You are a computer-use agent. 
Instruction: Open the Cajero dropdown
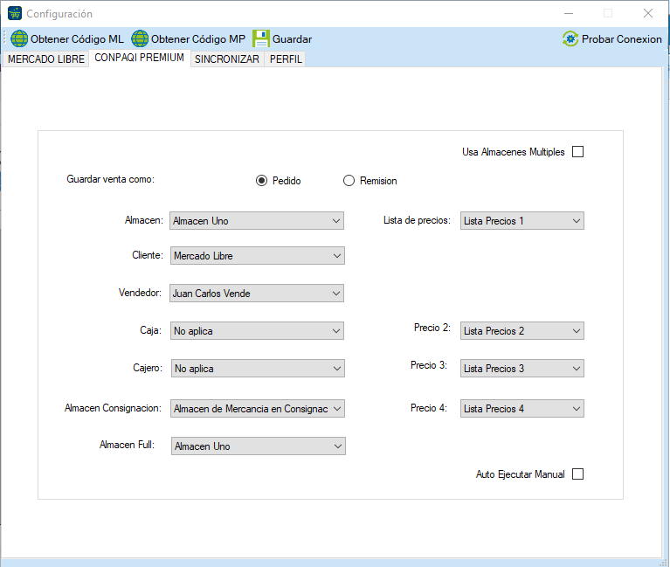258,369
